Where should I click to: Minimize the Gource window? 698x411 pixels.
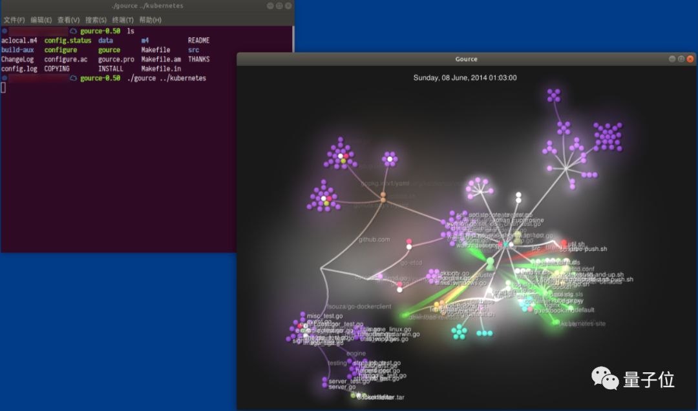(672, 59)
